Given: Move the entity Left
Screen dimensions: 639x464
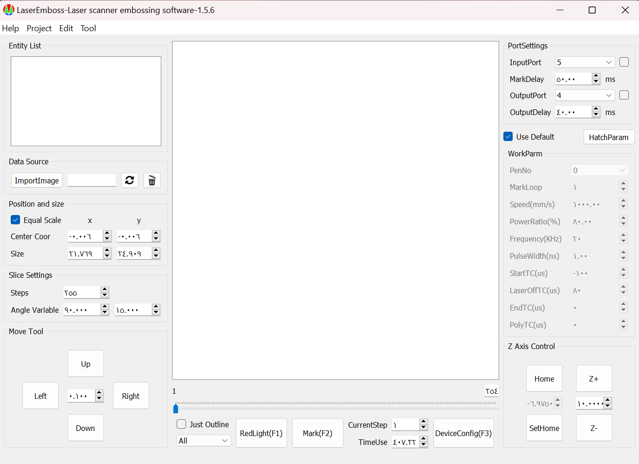Looking at the screenshot, I should pyautogui.click(x=41, y=396).
